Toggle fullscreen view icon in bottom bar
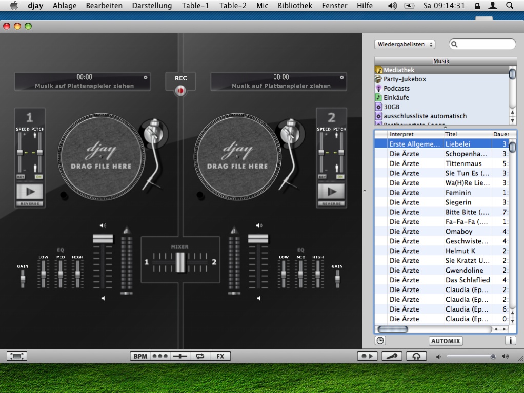 [x=17, y=356]
